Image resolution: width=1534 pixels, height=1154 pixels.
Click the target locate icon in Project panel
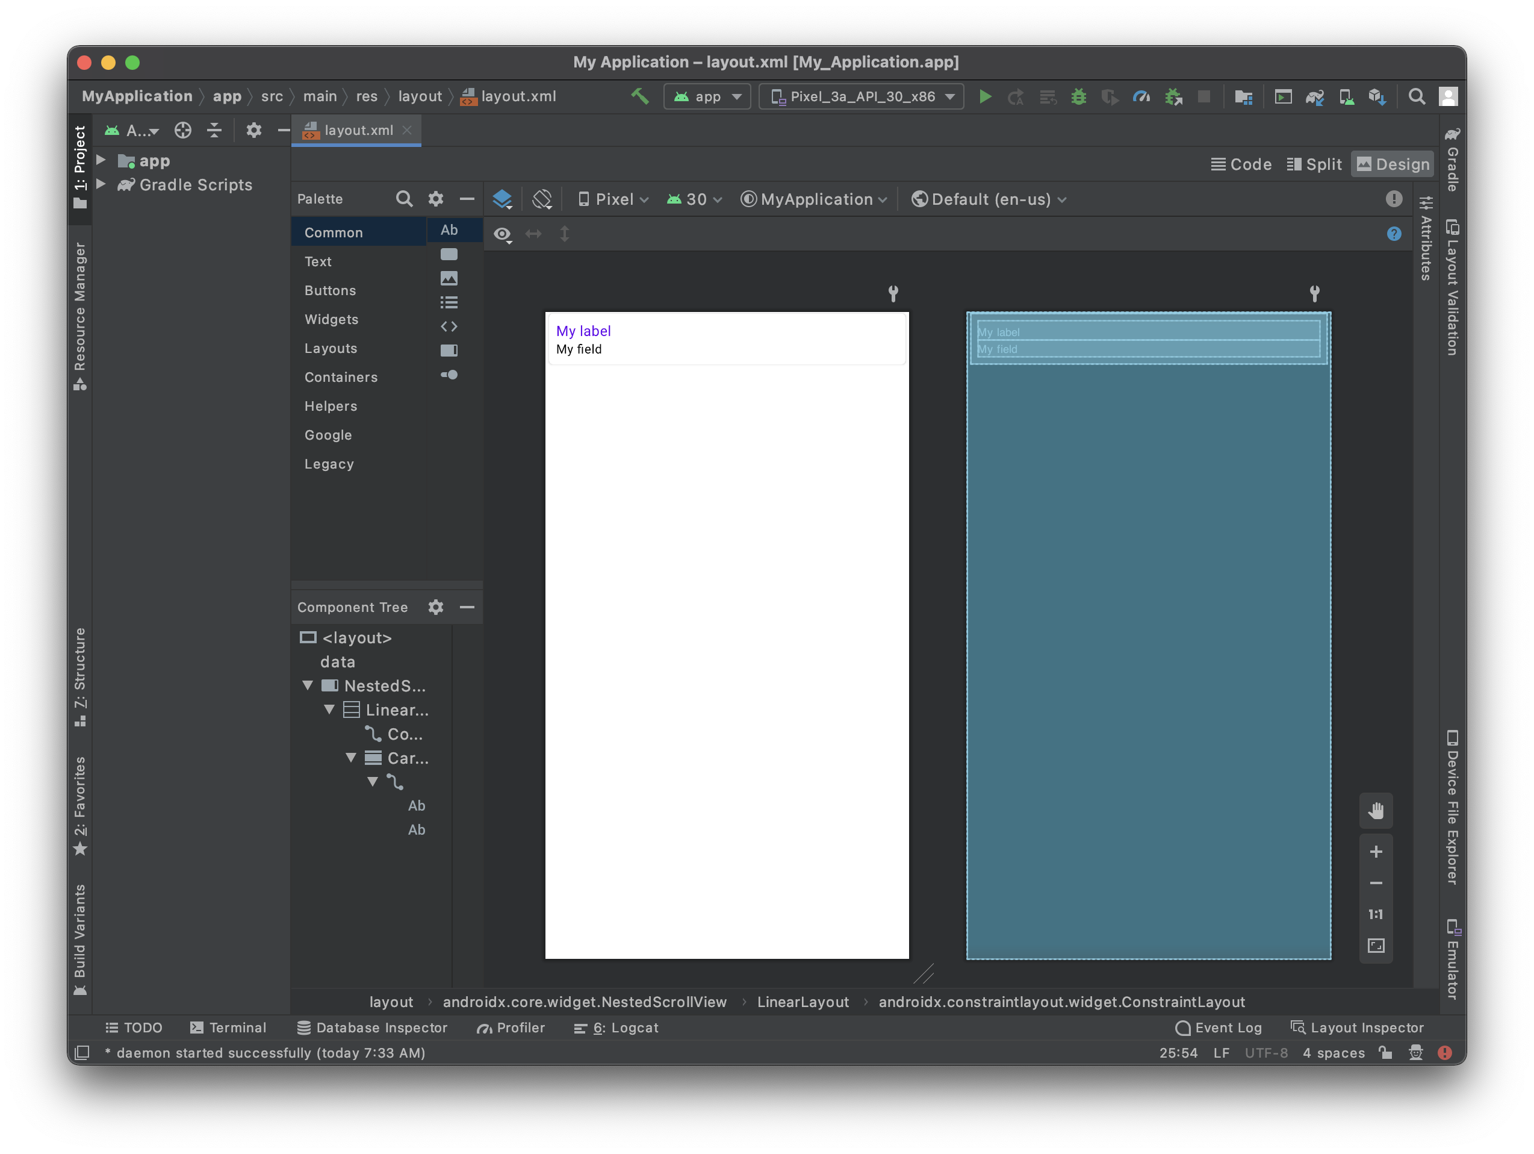pos(183,129)
